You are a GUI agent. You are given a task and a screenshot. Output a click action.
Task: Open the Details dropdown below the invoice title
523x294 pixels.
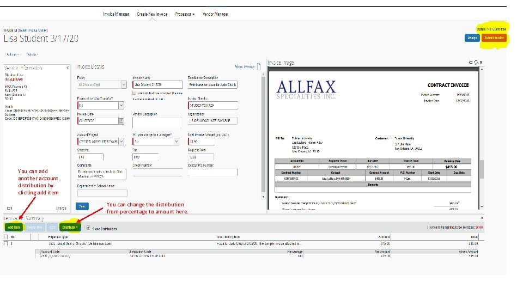[x=32, y=54]
